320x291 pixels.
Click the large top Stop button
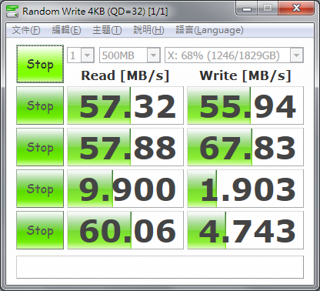click(x=40, y=64)
